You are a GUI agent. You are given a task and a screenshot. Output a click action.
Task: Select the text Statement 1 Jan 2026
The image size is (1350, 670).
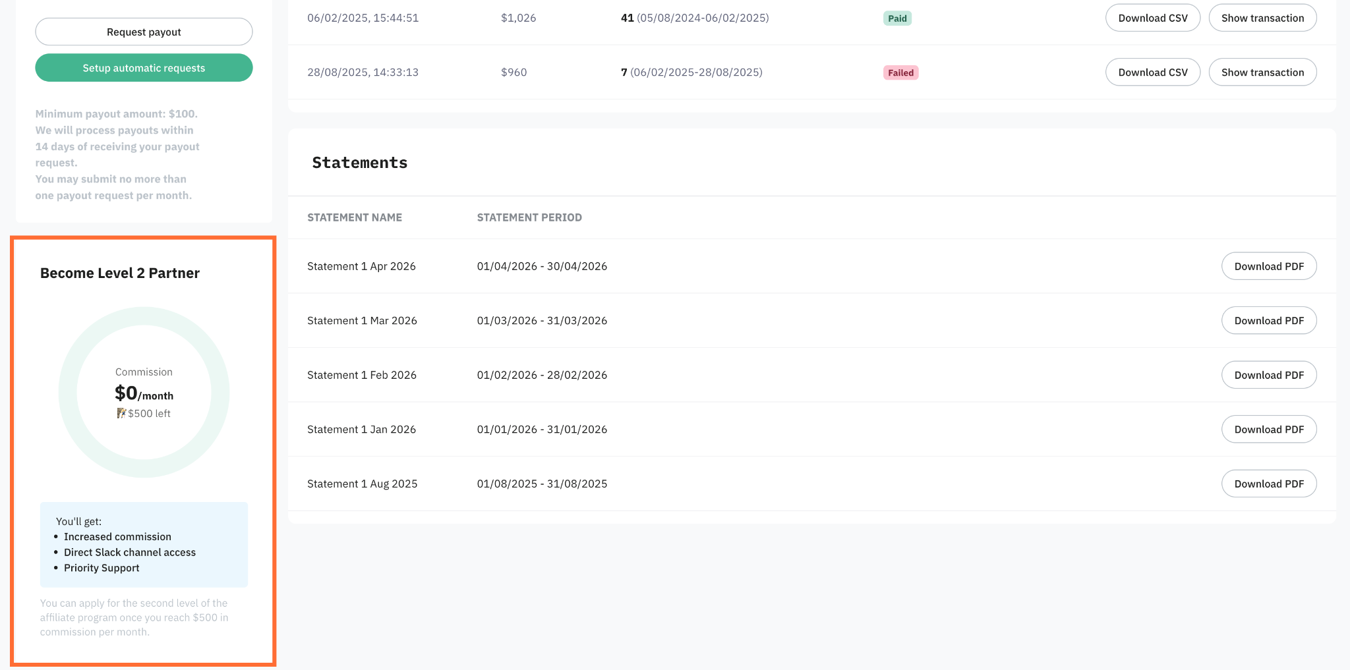(361, 430)
